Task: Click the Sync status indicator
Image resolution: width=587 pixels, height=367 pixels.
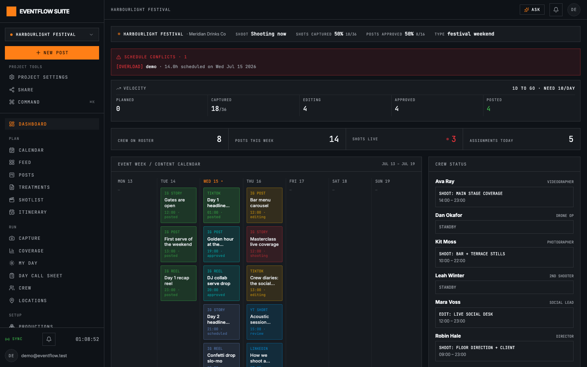Action: click(14, 339)
